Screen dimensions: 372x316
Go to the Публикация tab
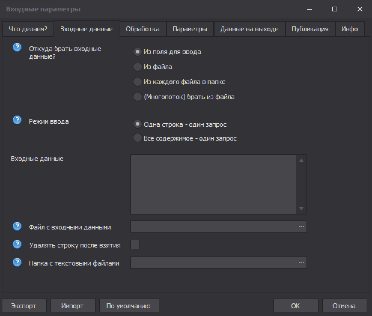[x=310, y=29]
